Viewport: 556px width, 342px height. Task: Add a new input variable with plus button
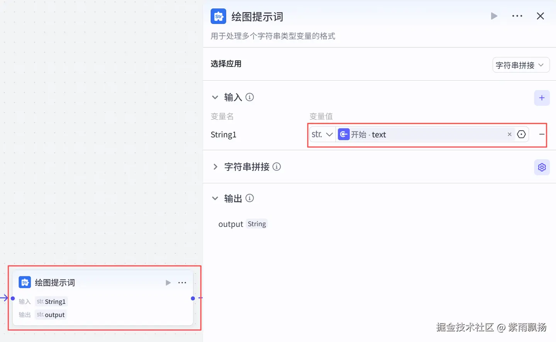pos(542,98)
